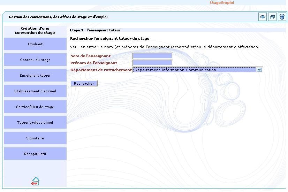Open Etablissement d'accueil in sidebar
Viewport: 288px width, 192px height.
(x=35, y=91)
